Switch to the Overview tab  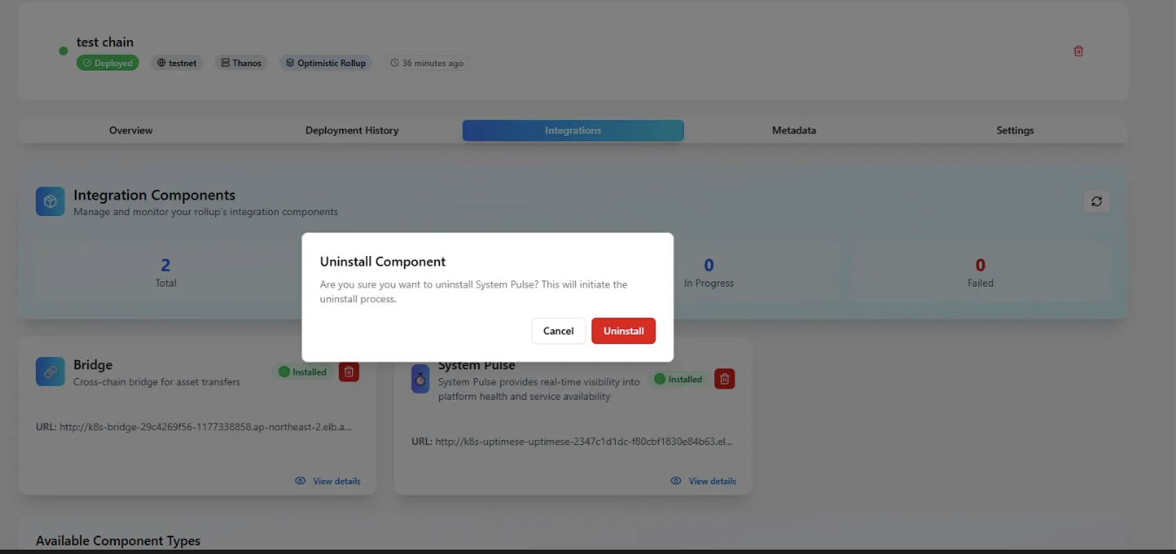point(131,131)
